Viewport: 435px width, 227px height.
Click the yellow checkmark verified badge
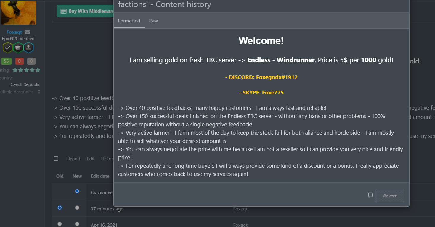[8, 48]
